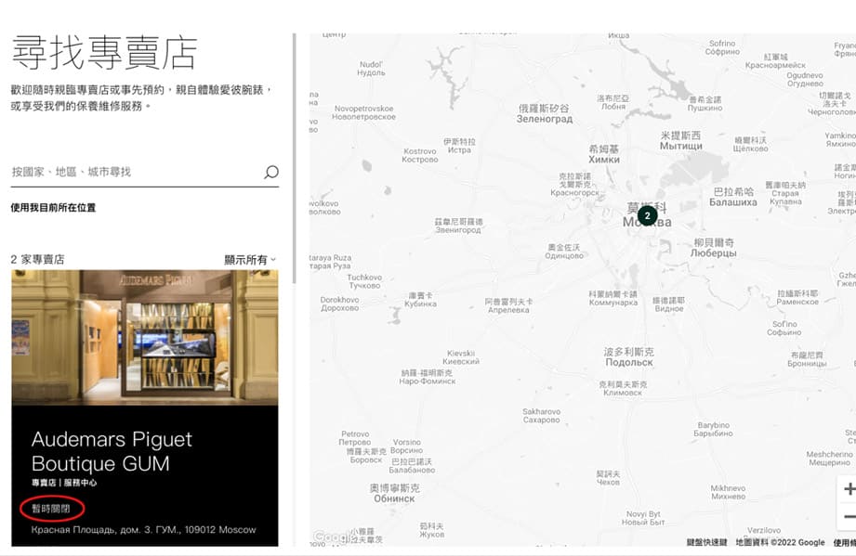This screenshot has height=556, width=856.
Task: Click the Зеленоград label on the map
Action: [x=545, y=119]
